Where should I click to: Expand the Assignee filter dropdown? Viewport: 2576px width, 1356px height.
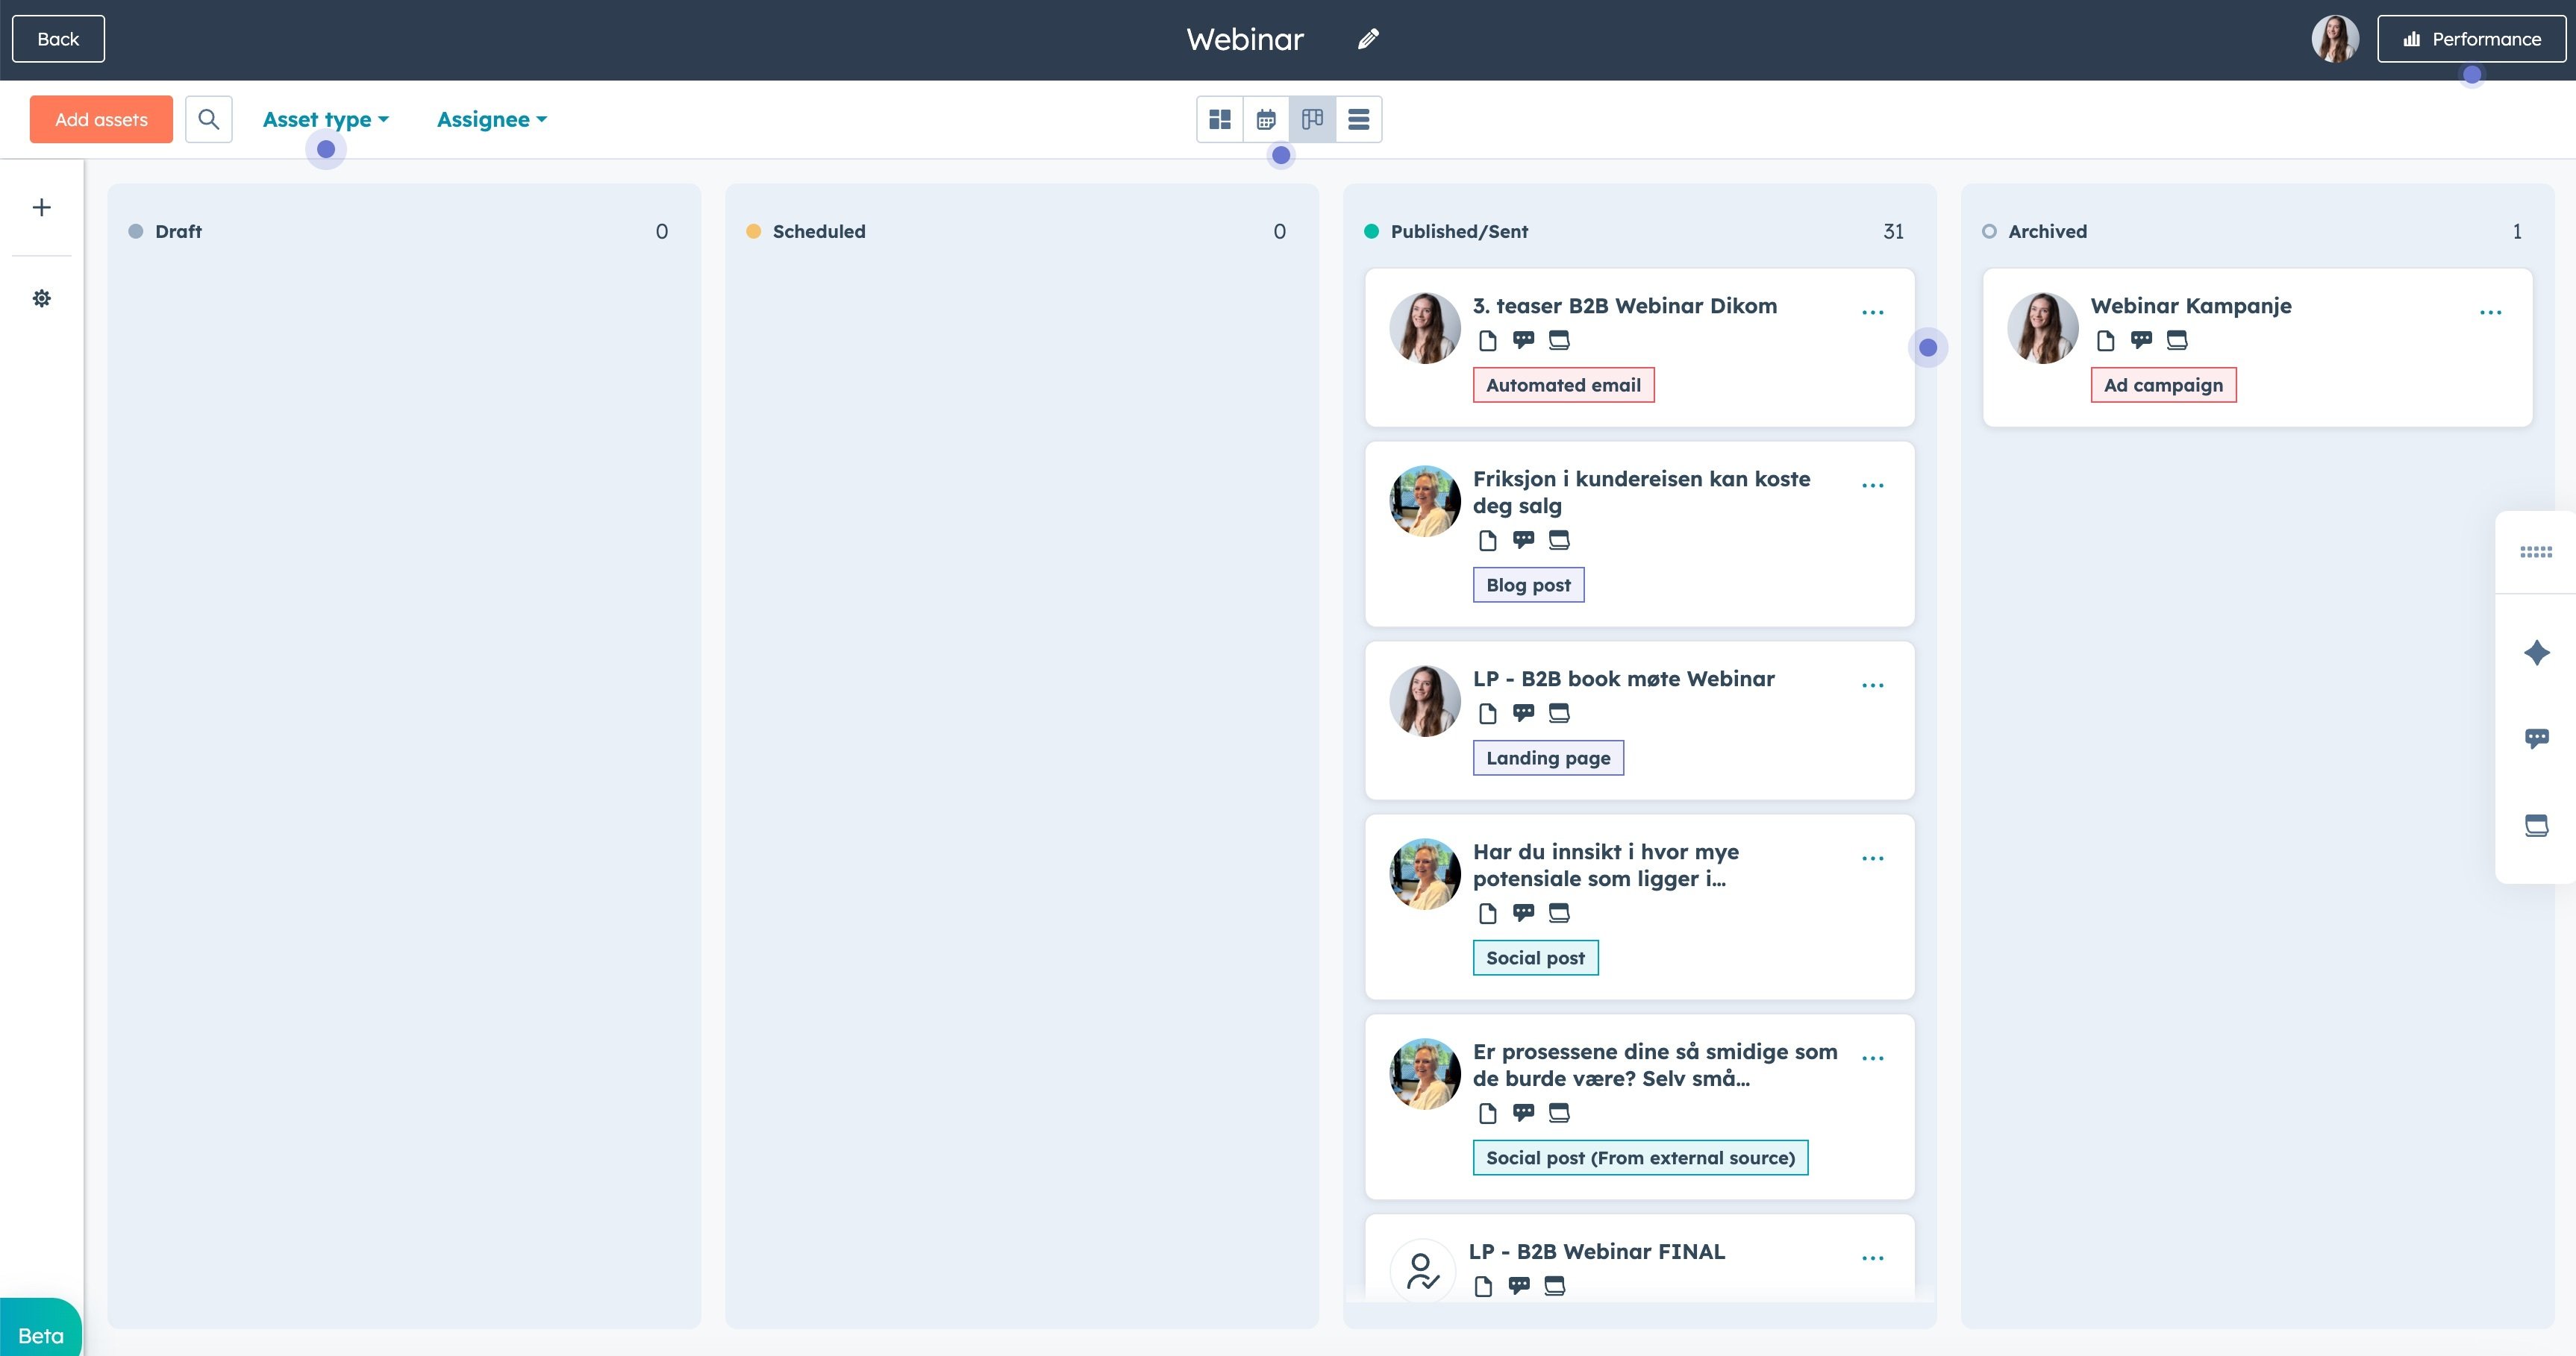(491, 119)
